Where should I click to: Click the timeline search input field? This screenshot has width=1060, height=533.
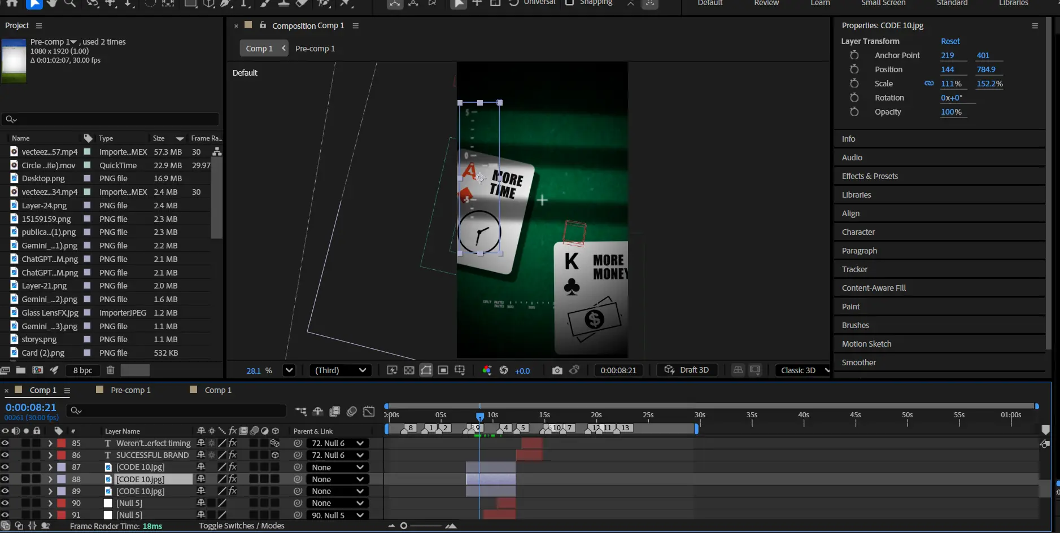coord(181,410)
